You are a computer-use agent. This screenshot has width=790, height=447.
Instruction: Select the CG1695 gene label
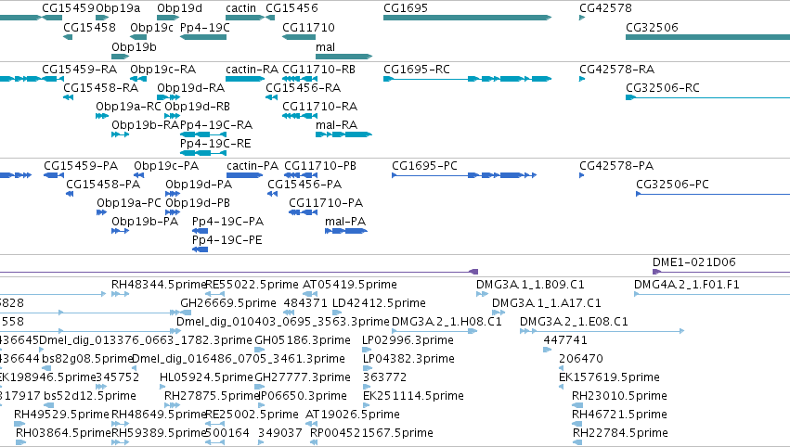406,8
